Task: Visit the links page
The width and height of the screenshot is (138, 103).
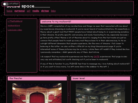Action: (53, 11)
